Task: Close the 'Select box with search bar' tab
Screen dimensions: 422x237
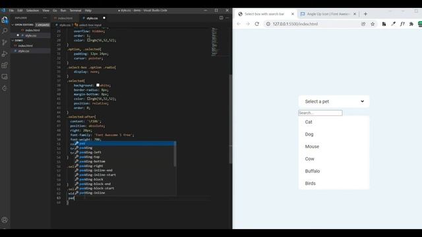Action: point(293,14)
